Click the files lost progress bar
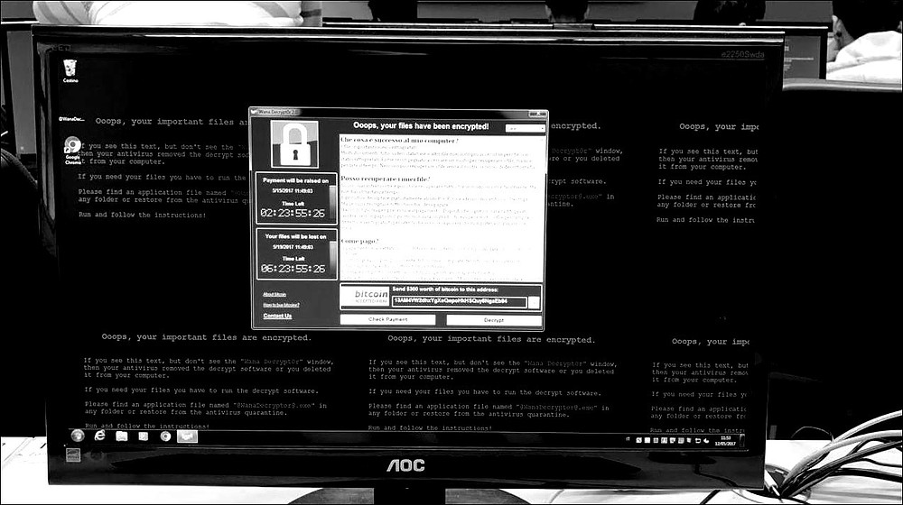Image resolution: width=903 pixels, height=505 pixels. coord(332,258)
